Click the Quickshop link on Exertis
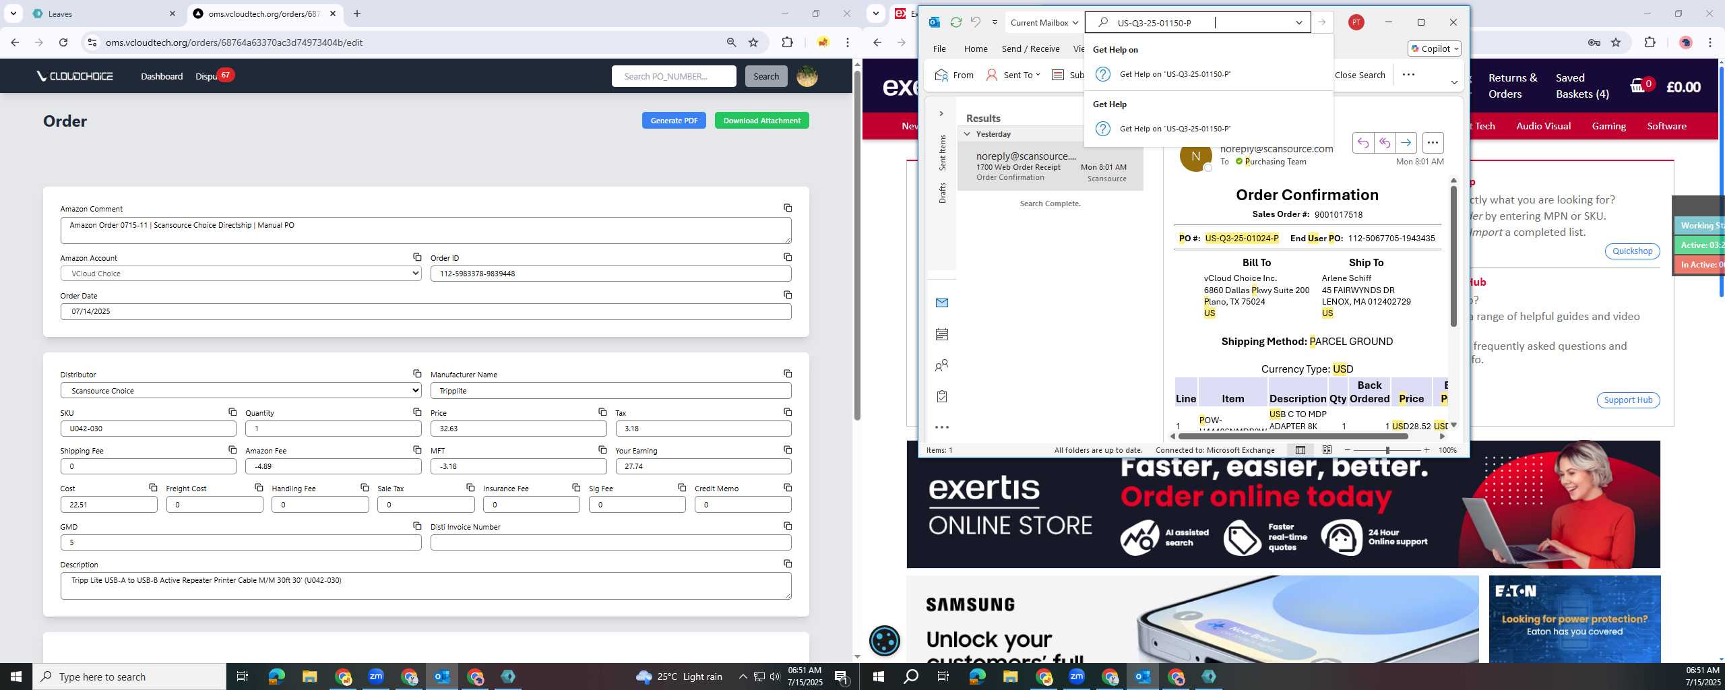The width and height of the screenshot is (1725, 690). point(1632,251)
